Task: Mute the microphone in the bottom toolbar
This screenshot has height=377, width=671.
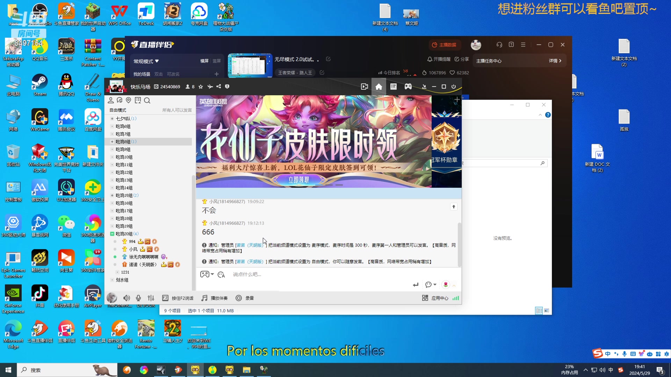Action: click(138, 298)
